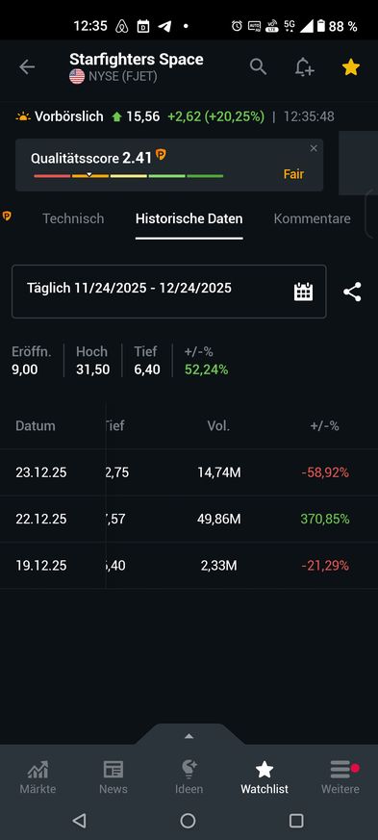378x840 pixels.
Task: Tap the Qualitätsscore rating bar
Action: (x=129, y=176)
